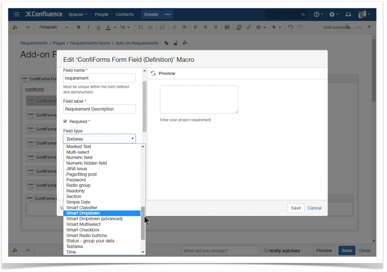This screenshot has width=387, height=272.
Task: Undo the last change with the undo arrow
Action: point(289,27)
